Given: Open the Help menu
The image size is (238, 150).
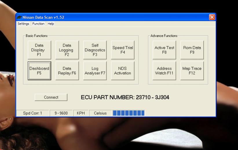Looking at the screenshot, I should click(x=51, y=24).
